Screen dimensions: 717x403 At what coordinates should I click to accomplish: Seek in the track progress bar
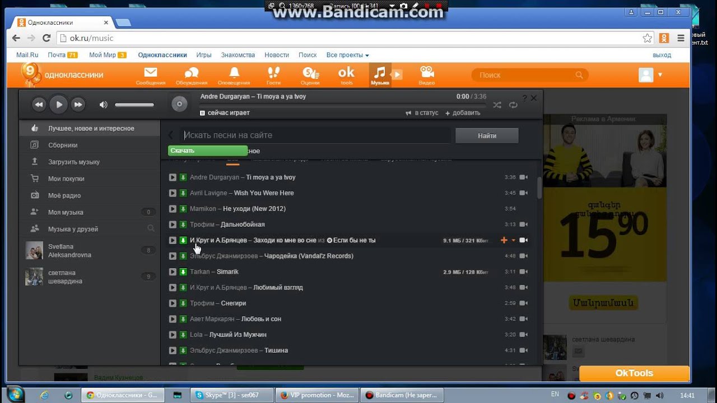pyautogui.click(x=343, y=105)
